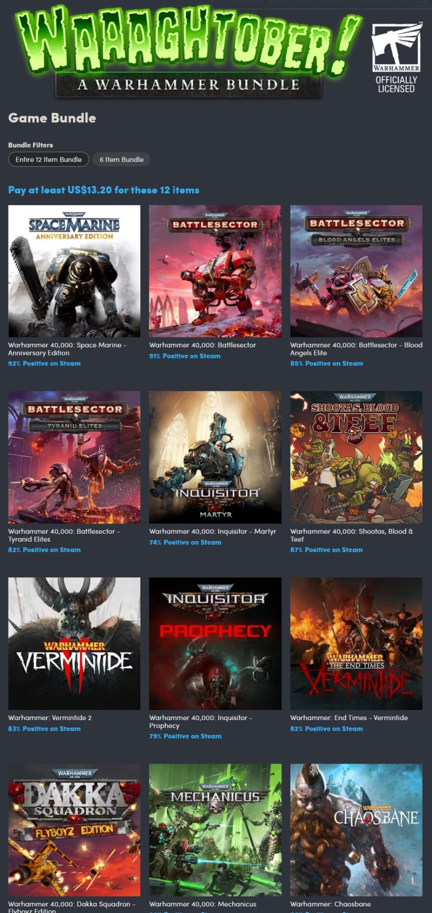Screen dimensions: 432x913
Task: Click the 92% Positive on Steam rating
Action: click(x=44, y=364)
